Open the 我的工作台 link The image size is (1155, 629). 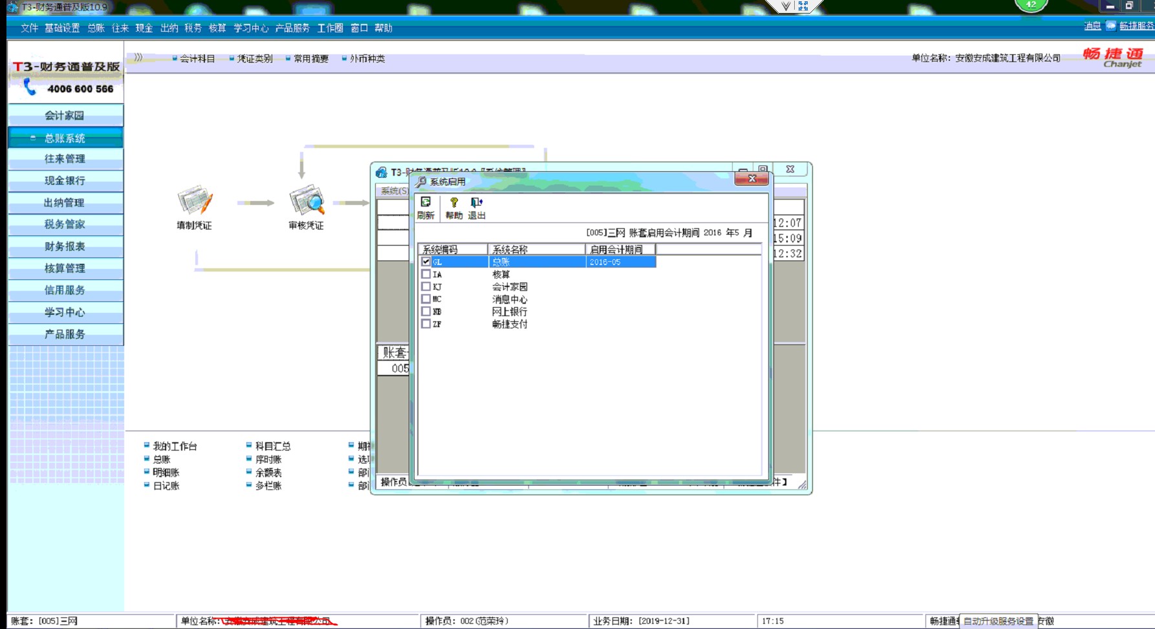tap(175, 446)
